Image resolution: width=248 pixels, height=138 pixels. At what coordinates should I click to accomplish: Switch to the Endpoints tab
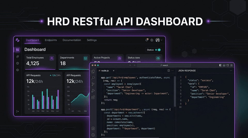[51, 40]
